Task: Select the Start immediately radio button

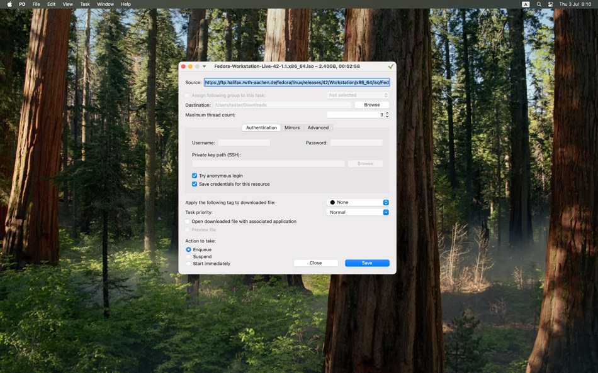Action: [188, 263]
